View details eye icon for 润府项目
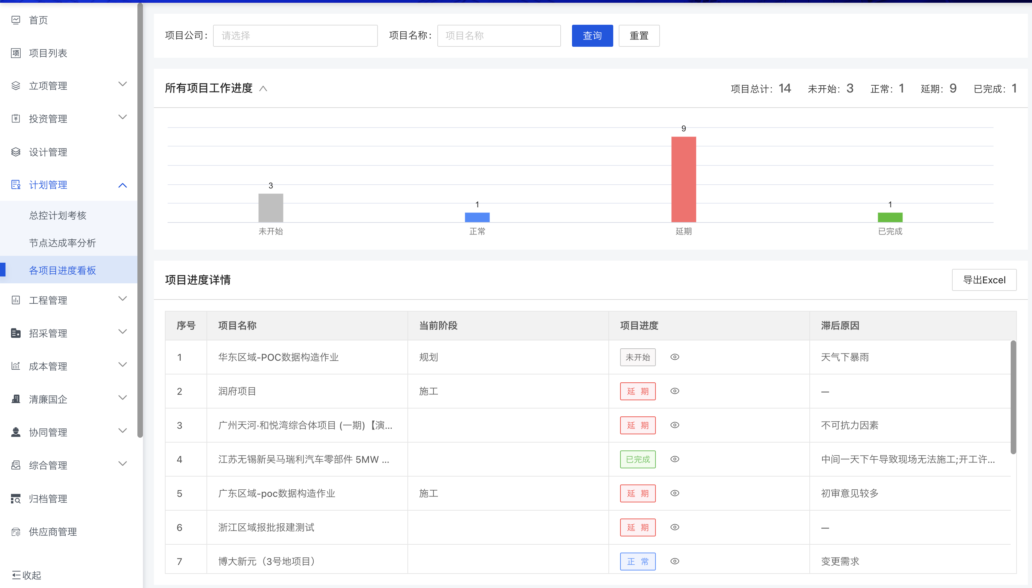 click(675, 391)
